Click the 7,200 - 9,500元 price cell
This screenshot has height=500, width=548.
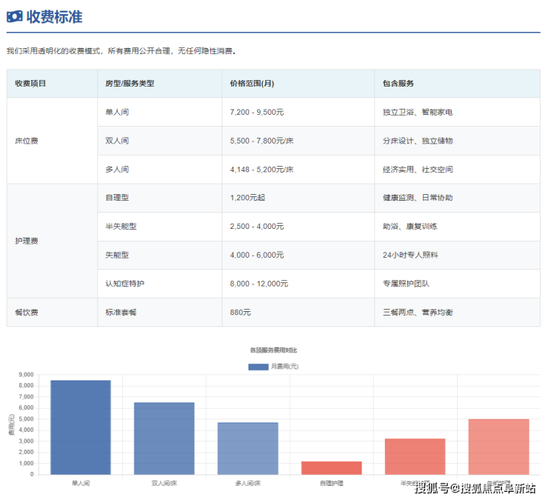(257, 112)
